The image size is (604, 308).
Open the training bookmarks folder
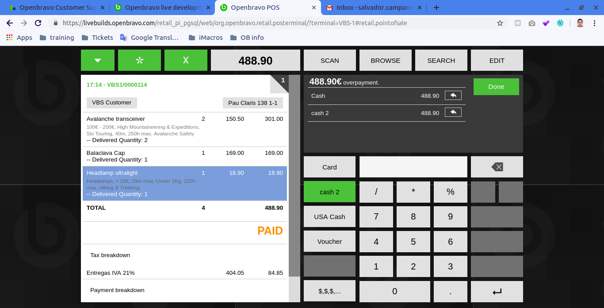(57, 38)
